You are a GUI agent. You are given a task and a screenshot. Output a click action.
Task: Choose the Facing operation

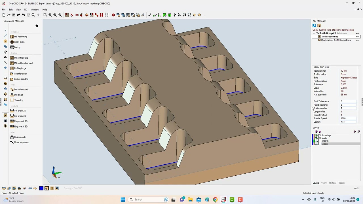(15, 47)
